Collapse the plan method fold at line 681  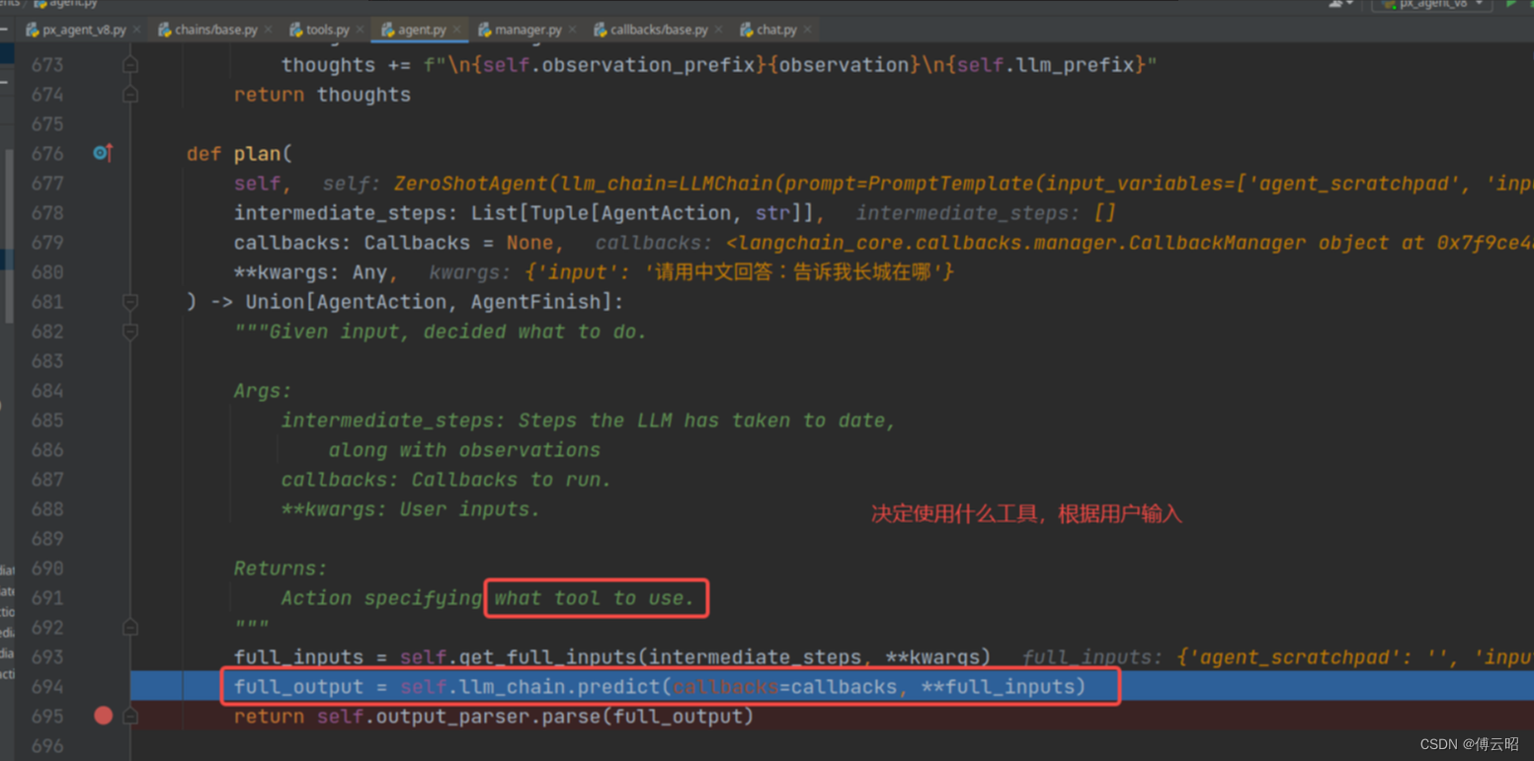(x=129, y=302)
